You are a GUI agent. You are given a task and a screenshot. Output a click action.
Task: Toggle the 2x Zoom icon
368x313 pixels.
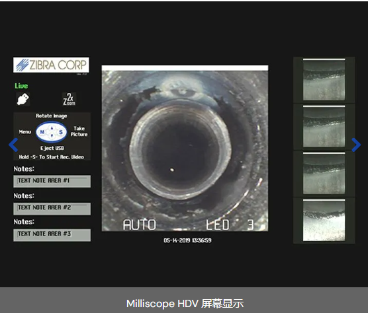tap(69, 99)
